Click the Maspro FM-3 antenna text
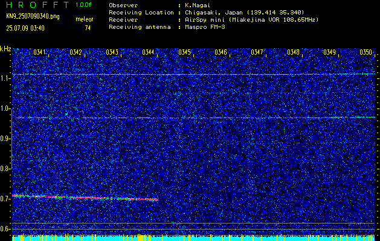The image size is (380, 241). pos(204,27)
